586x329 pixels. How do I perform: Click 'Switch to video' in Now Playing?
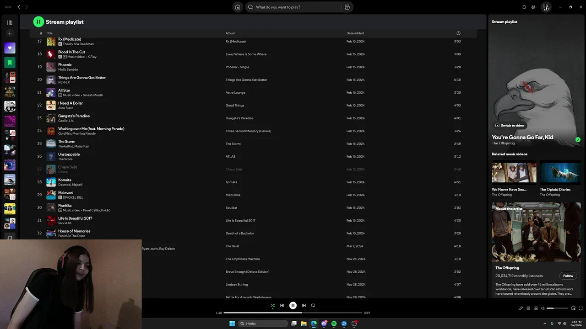coord(509,125)
